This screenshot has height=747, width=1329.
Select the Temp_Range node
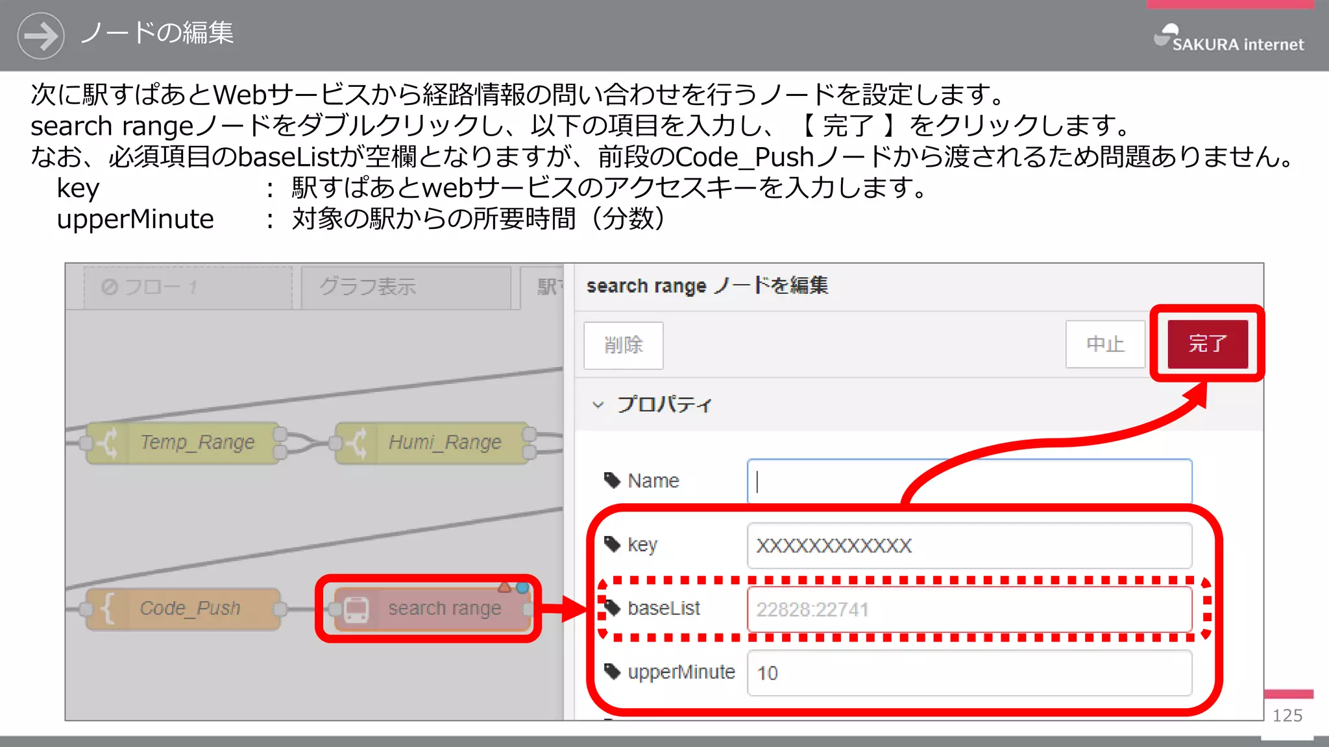[x=183, y=443]
